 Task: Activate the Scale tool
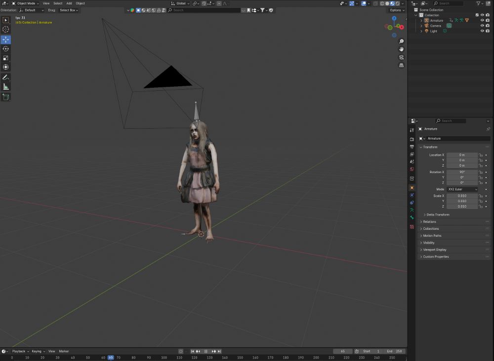(x=6, y=58)
